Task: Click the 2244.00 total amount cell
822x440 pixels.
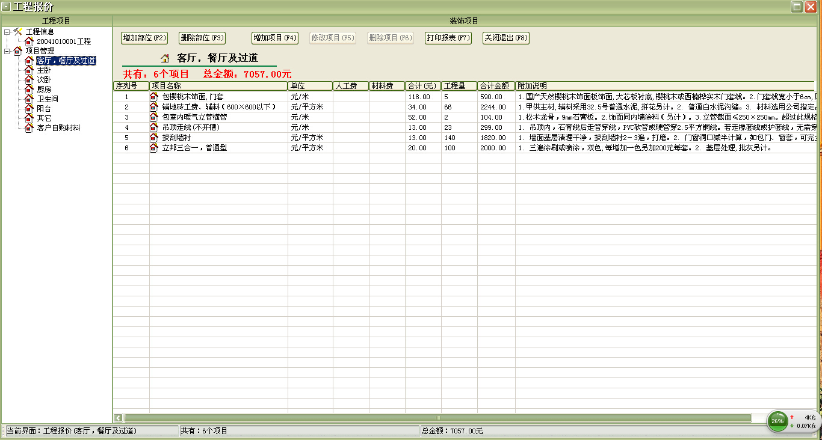Action: (x=496, y=107)
